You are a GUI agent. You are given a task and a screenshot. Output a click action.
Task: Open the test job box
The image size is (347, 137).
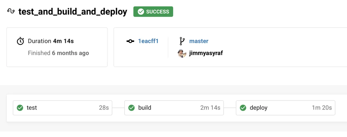tap(63, 108)
